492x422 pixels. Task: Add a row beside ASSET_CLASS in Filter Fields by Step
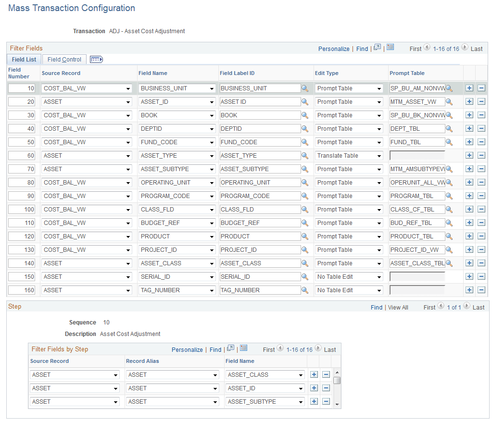point(314,374)
